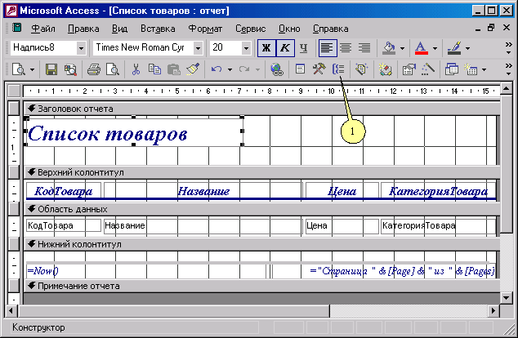Open the Формат menu

[x=204, y=29]
